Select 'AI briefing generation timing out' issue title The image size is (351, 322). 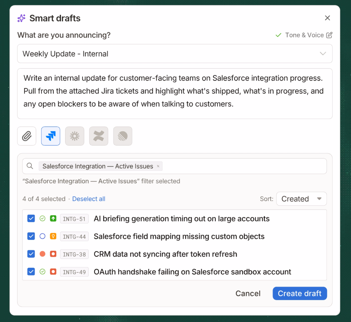pyautogui.click(x=182, y=219)
